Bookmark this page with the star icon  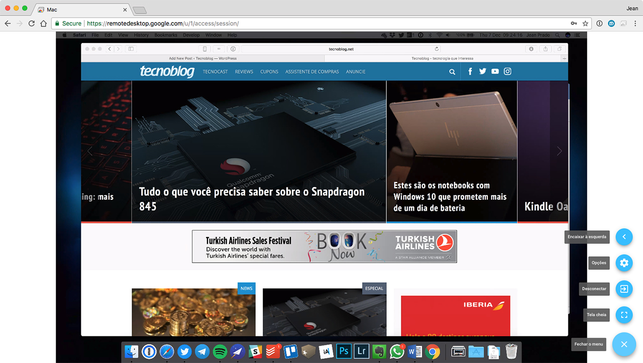coord(585,24)
